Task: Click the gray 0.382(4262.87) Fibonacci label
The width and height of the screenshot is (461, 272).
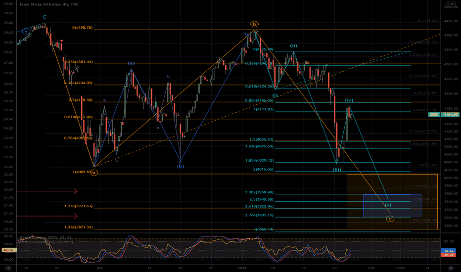Action: click(x=423, y=76)
